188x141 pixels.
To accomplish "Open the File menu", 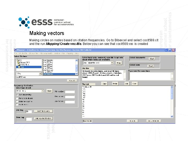I will pos(15,53).
